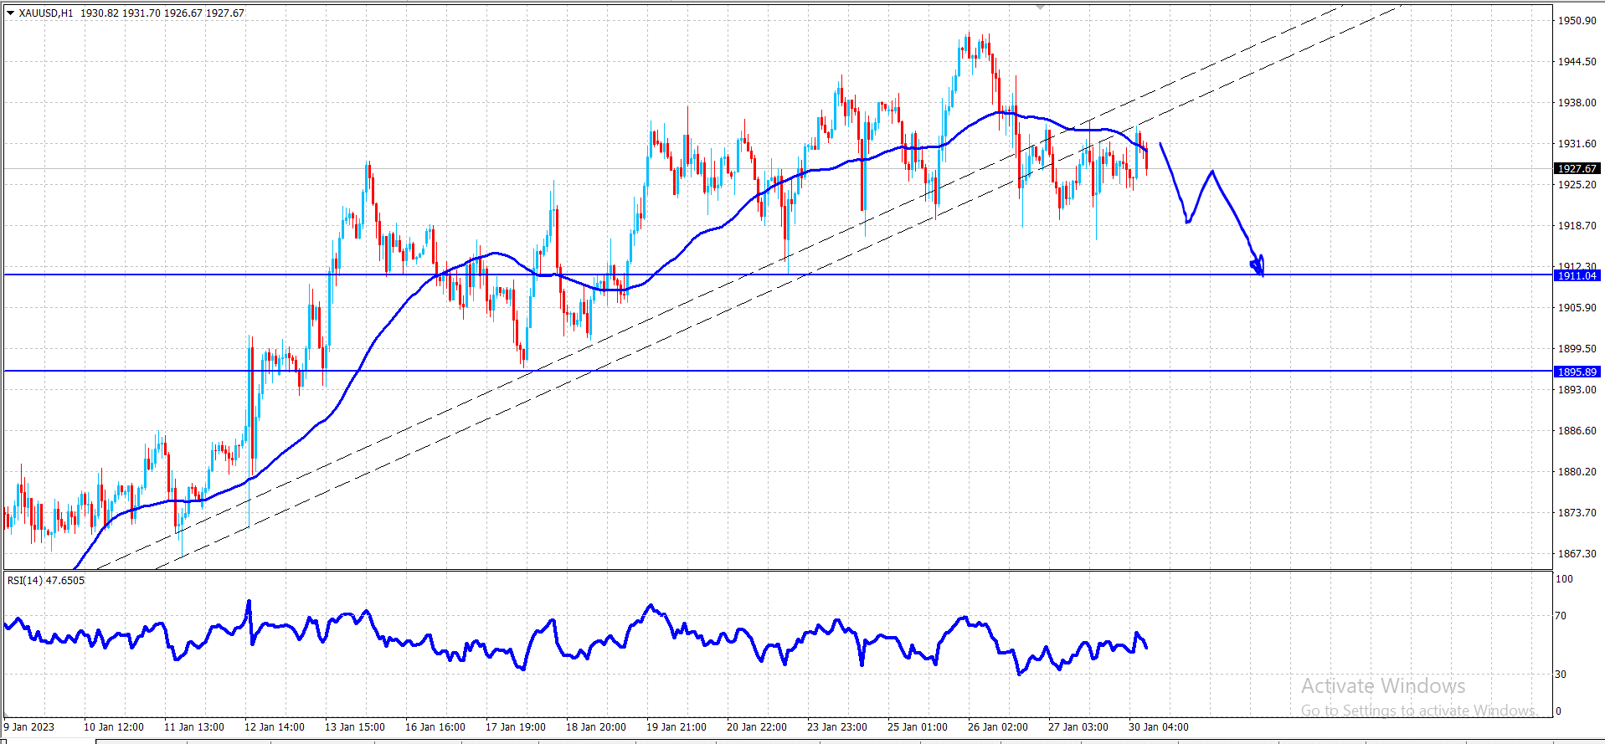Click the XAUUSD,H1 symbol title text
This screenshot has height=744, width=1605.
coord(46,13)
